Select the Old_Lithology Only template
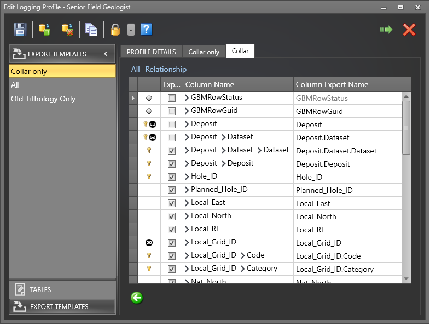The image size is (430, 325). pos(62,99)
